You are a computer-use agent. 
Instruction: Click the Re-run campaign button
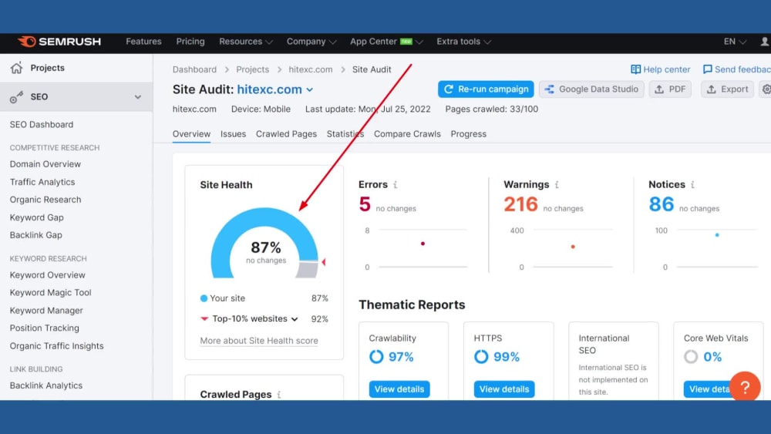[x=486, y=89]
